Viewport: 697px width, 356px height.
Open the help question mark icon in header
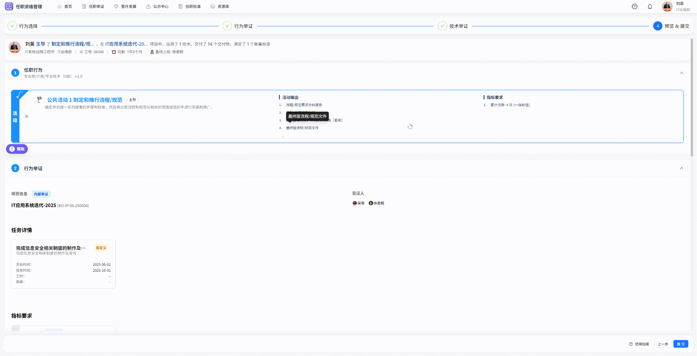(634, 7)
